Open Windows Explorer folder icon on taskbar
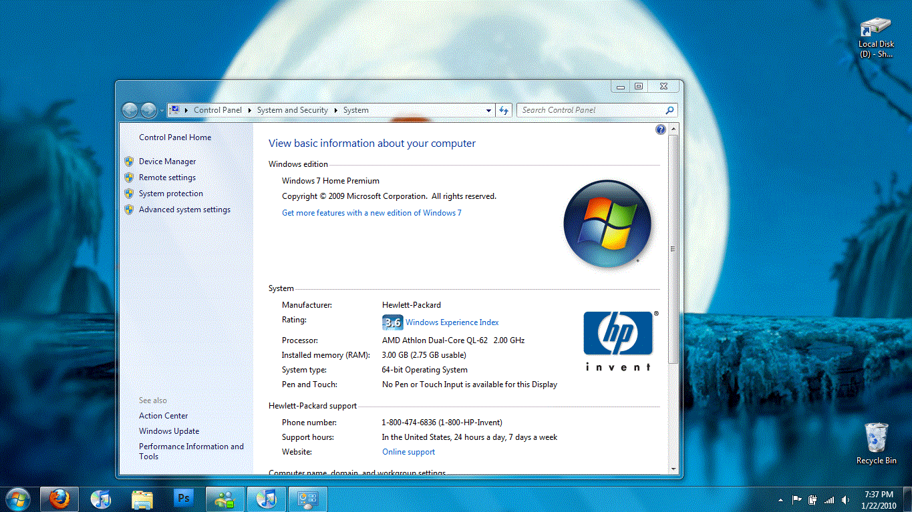The image size is (912, 512). point(142,498)
